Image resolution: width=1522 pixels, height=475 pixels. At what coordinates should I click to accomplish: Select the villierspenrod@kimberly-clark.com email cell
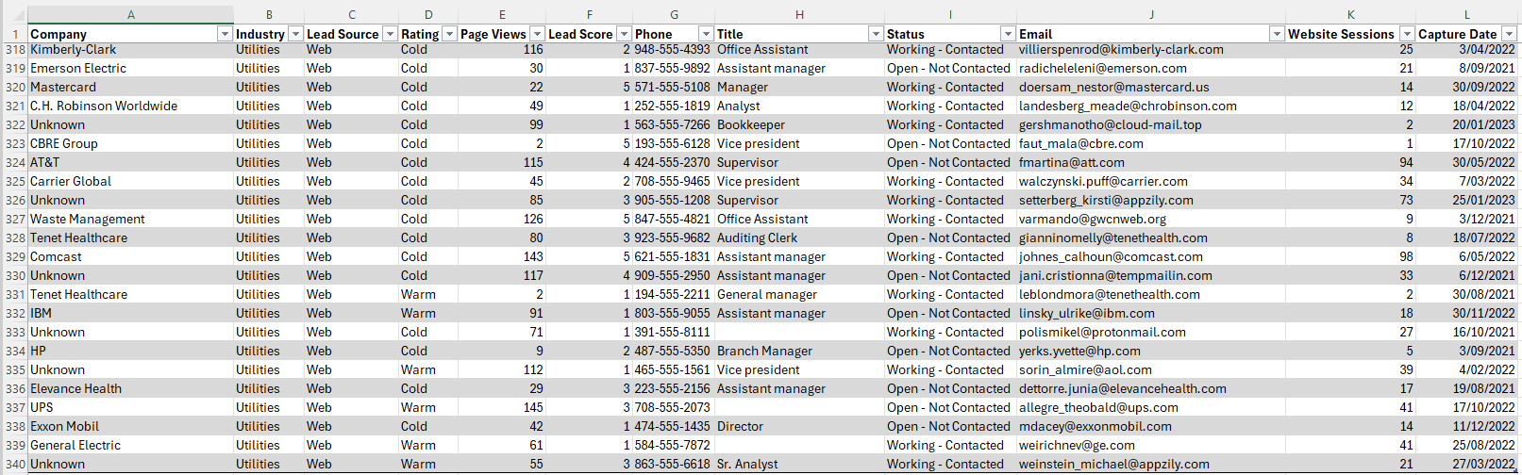coord(1151,49)
